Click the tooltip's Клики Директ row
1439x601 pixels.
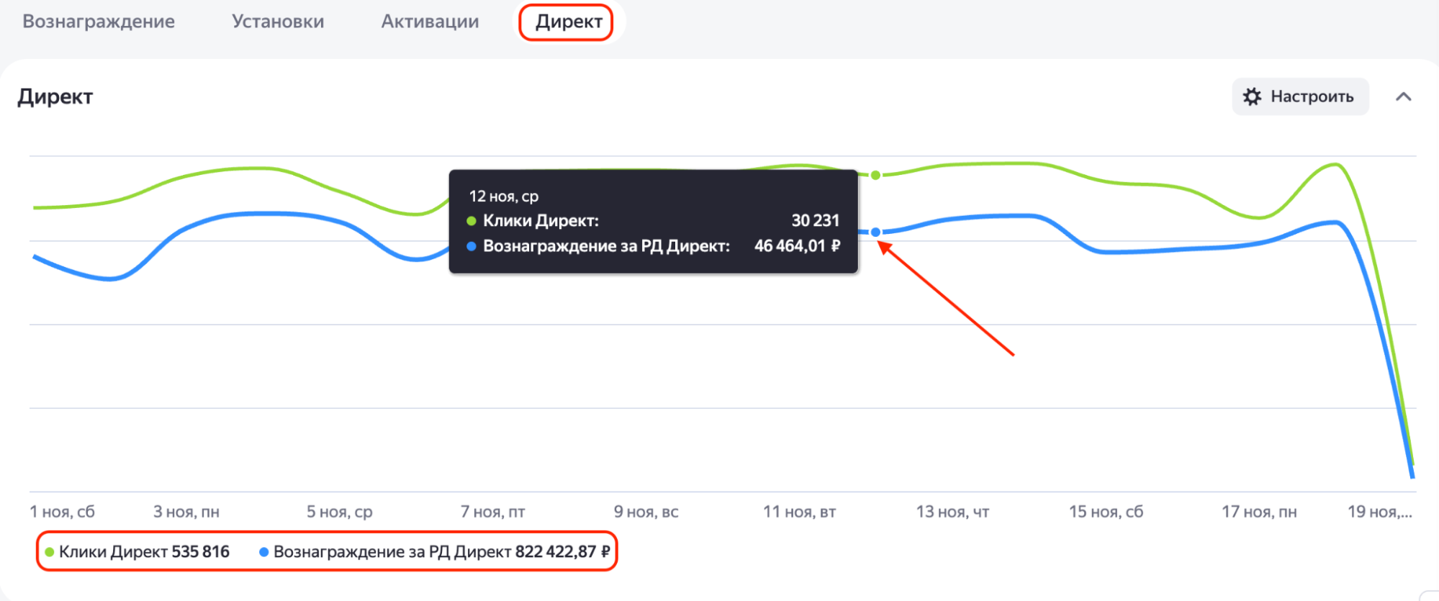653,220
